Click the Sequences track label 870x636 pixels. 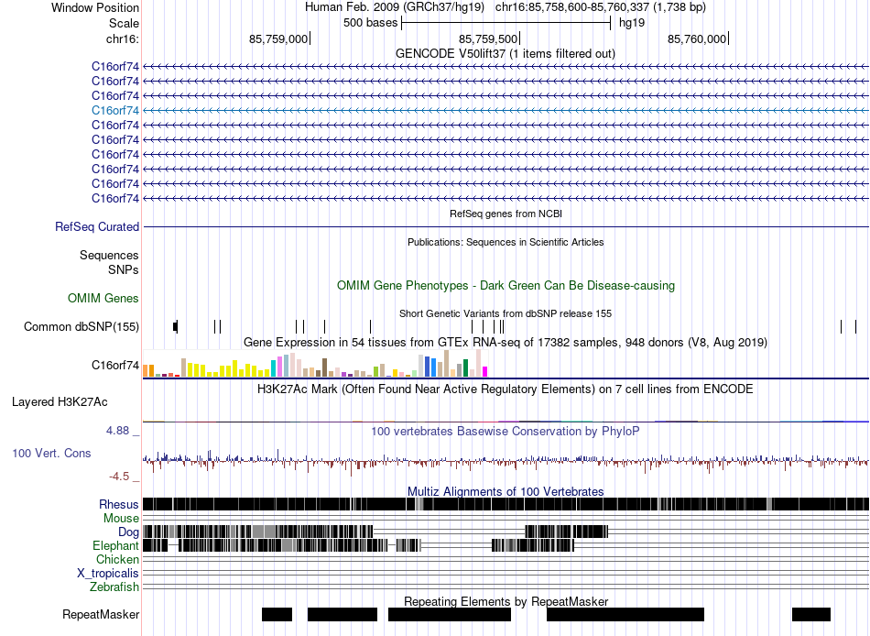pos(109,255)
